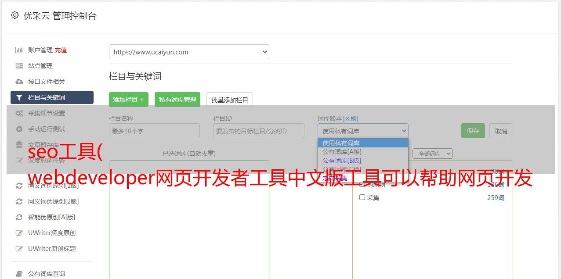
Task: Open UWriter深度原创 in the sidebar
Action: coord(52,233)
